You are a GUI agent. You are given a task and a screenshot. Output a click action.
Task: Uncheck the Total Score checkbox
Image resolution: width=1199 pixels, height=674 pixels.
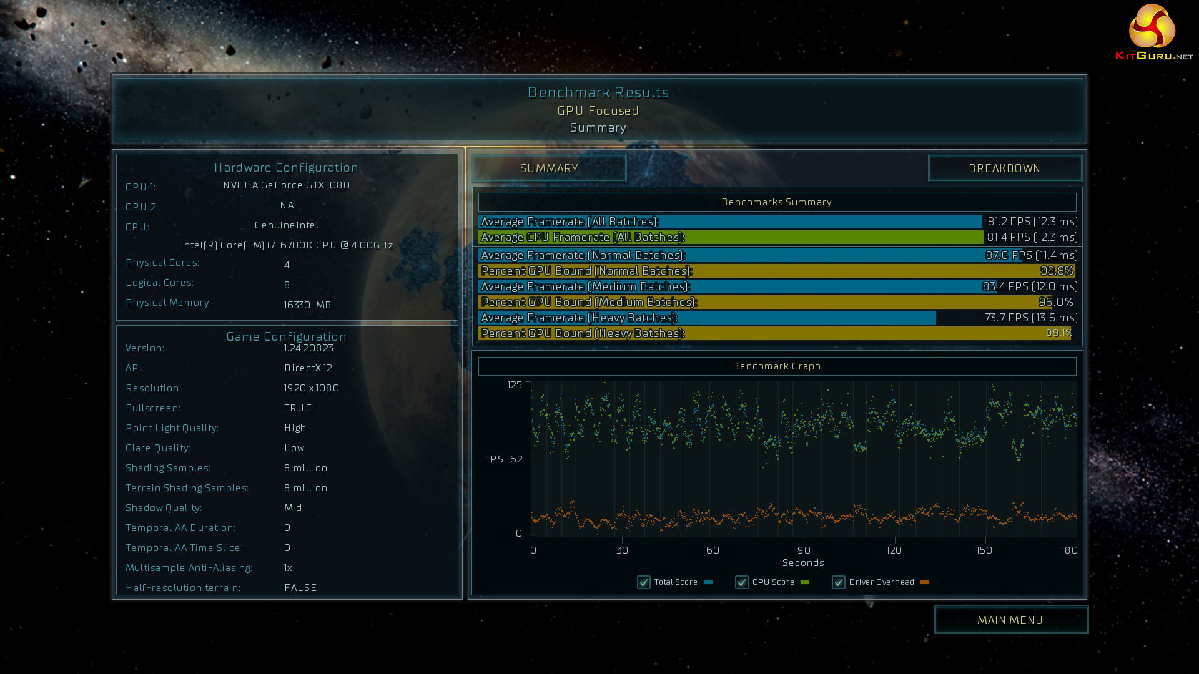click(x=644, y=582)
